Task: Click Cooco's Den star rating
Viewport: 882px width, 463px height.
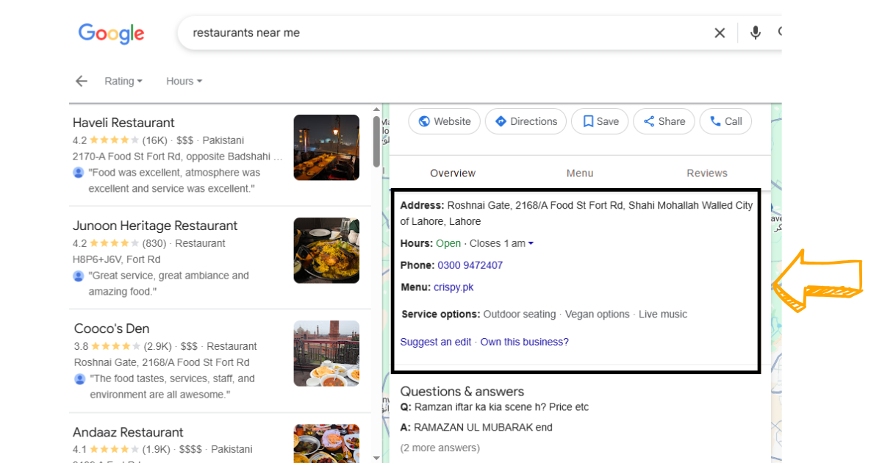Action: tap(115, 346)
